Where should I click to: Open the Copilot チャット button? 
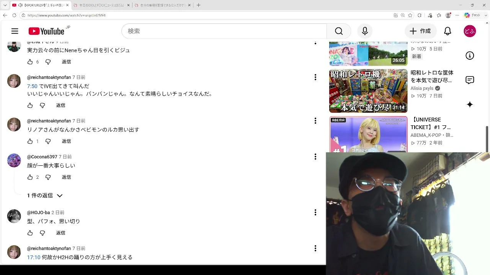pos(472,15)
